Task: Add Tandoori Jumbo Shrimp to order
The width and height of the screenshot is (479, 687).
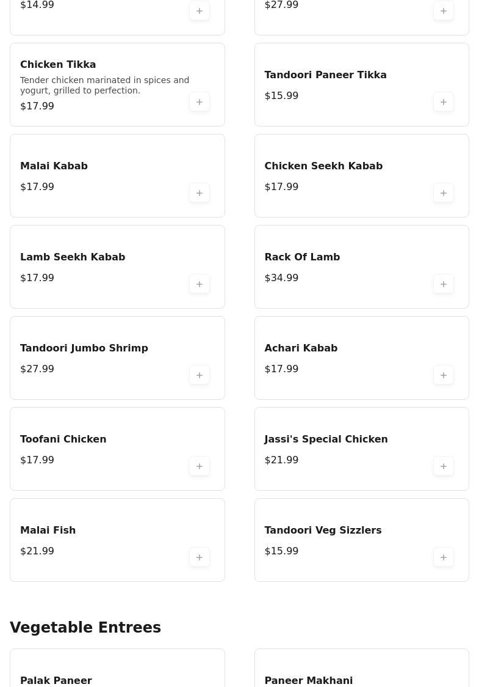Action: [200, 375]
